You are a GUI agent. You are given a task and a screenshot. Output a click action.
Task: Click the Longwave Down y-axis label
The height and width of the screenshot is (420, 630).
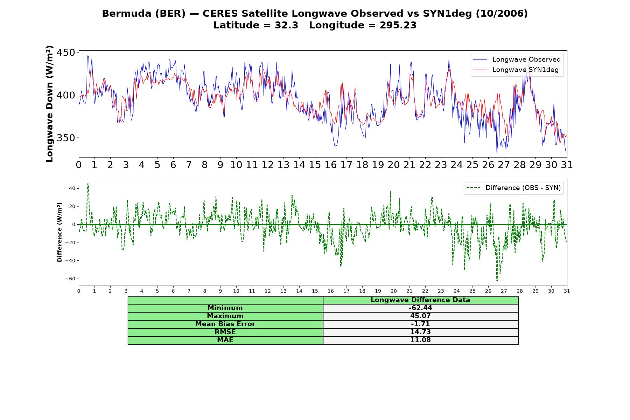click(49, 104)
